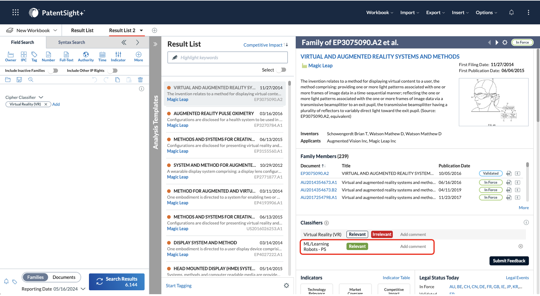
Task: Open result list settings gear at bottom
Action: pyautogui.click(x=286, y=285)
